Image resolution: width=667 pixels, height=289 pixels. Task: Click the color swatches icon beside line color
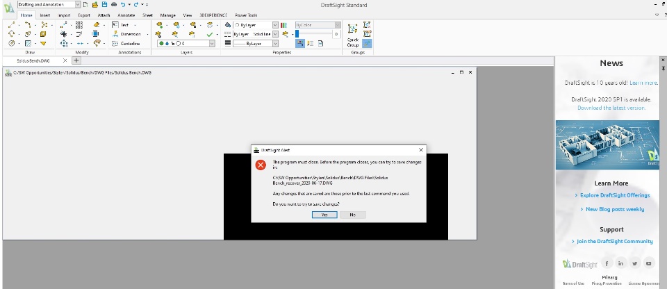coord(283,25)
